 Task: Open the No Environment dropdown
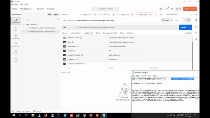coord(179,14)
